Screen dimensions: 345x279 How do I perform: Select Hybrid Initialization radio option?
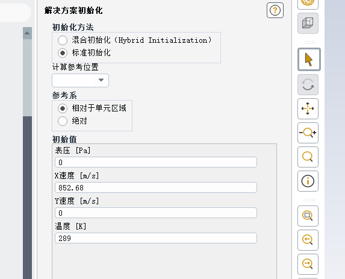pos(63,40)
